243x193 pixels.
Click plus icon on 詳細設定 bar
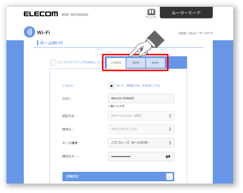[169, 177]
